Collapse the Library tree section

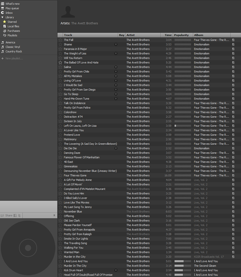[2, 17]
